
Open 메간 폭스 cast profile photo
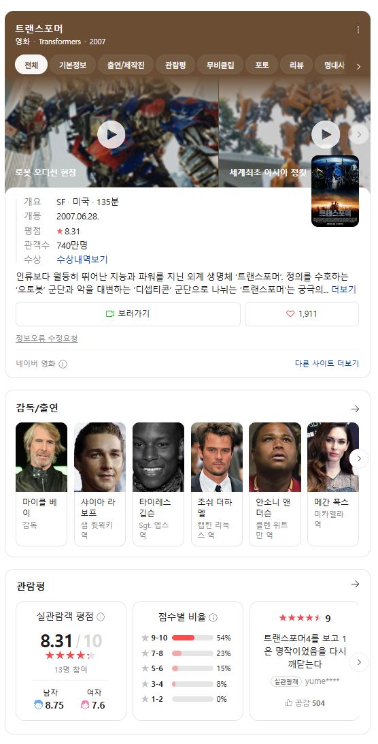click(333, 457)
